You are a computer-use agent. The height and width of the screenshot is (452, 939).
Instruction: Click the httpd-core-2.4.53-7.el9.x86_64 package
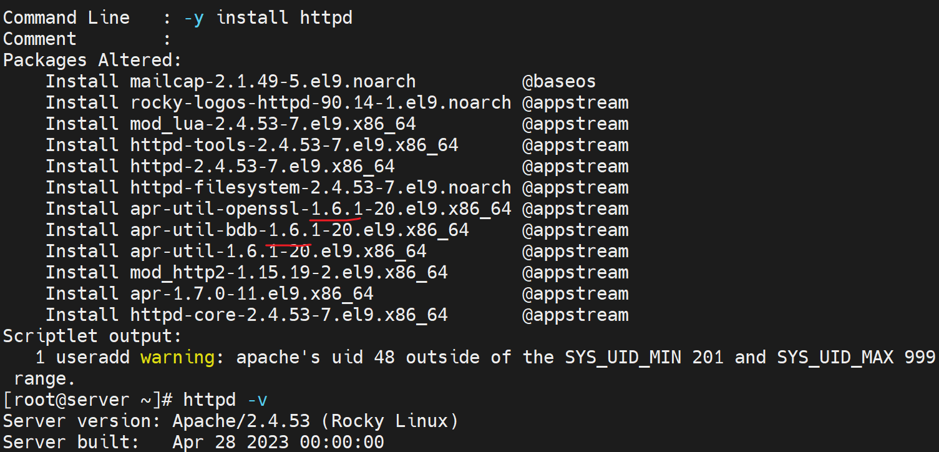point(289,315)
